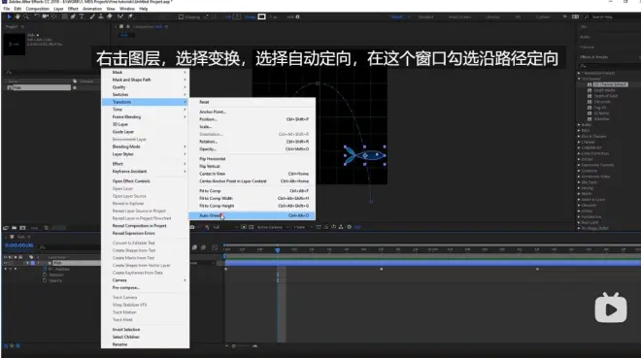Open the Composition menu

click(x=37, y=9)
